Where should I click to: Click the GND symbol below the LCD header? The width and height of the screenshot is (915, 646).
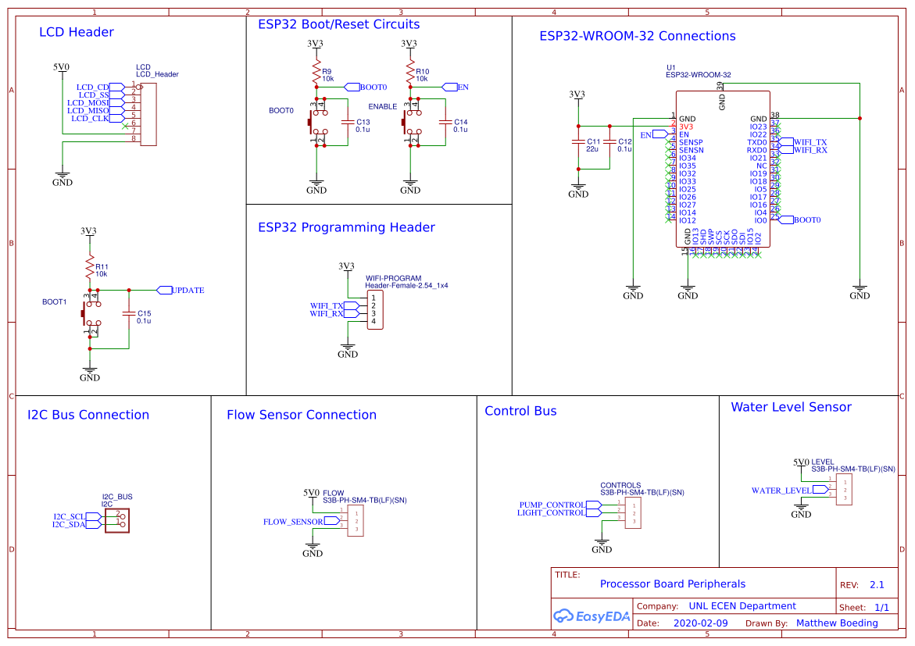coord(62,176)
